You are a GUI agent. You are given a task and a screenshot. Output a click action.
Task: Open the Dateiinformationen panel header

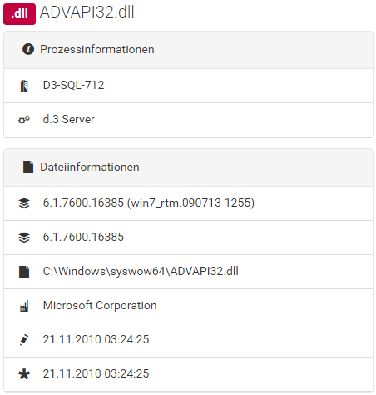point(188,167)
